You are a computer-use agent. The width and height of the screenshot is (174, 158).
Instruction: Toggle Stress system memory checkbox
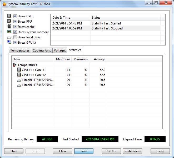pyautogui.click(x=15, y=32)
